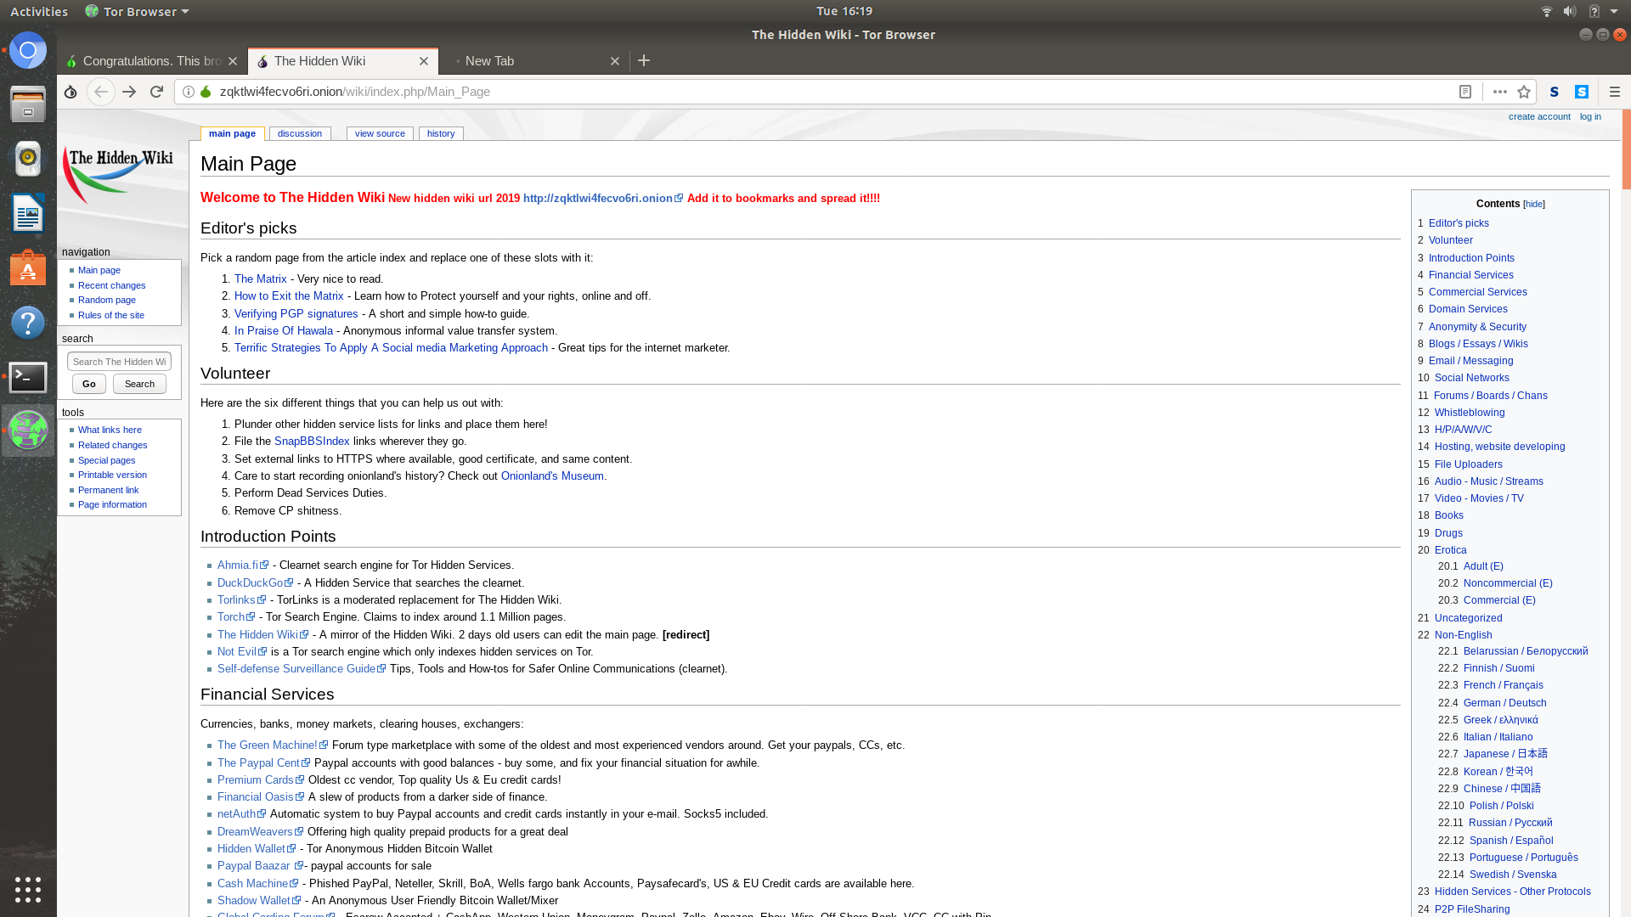The image size is (1631, 917).
Task: Open Help from the dock
Action: click(28, 323)
